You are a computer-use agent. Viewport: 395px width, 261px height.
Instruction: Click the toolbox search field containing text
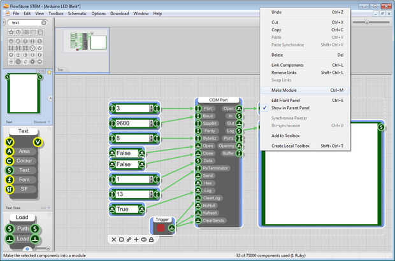[x=27, y=23]
